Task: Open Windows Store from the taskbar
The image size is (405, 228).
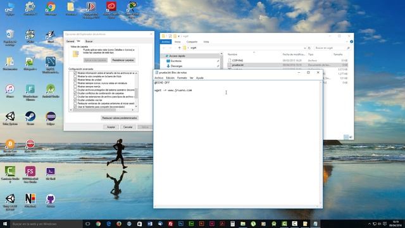Action: (x=139, y=224)
